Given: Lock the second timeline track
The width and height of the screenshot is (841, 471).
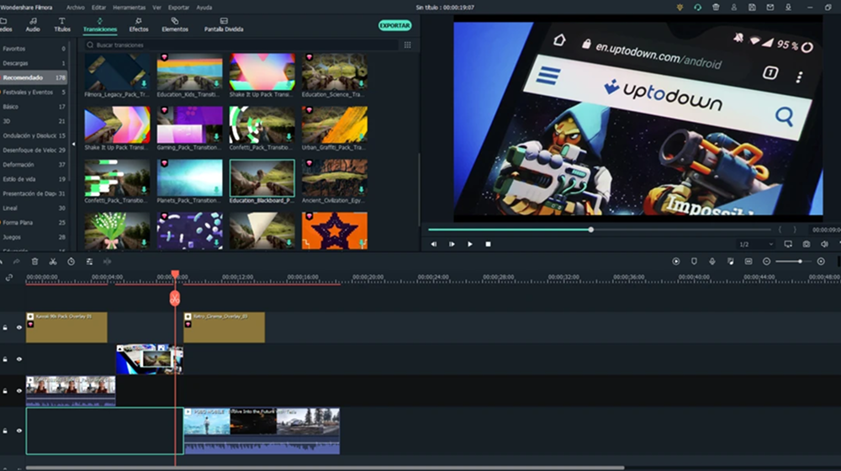Looking at the screenshot, I should [x=5, y=359].
